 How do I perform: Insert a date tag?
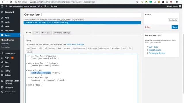pos(59,48)
